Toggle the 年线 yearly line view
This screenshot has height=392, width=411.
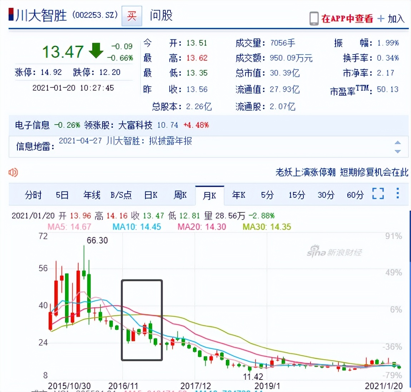(91, 195)
